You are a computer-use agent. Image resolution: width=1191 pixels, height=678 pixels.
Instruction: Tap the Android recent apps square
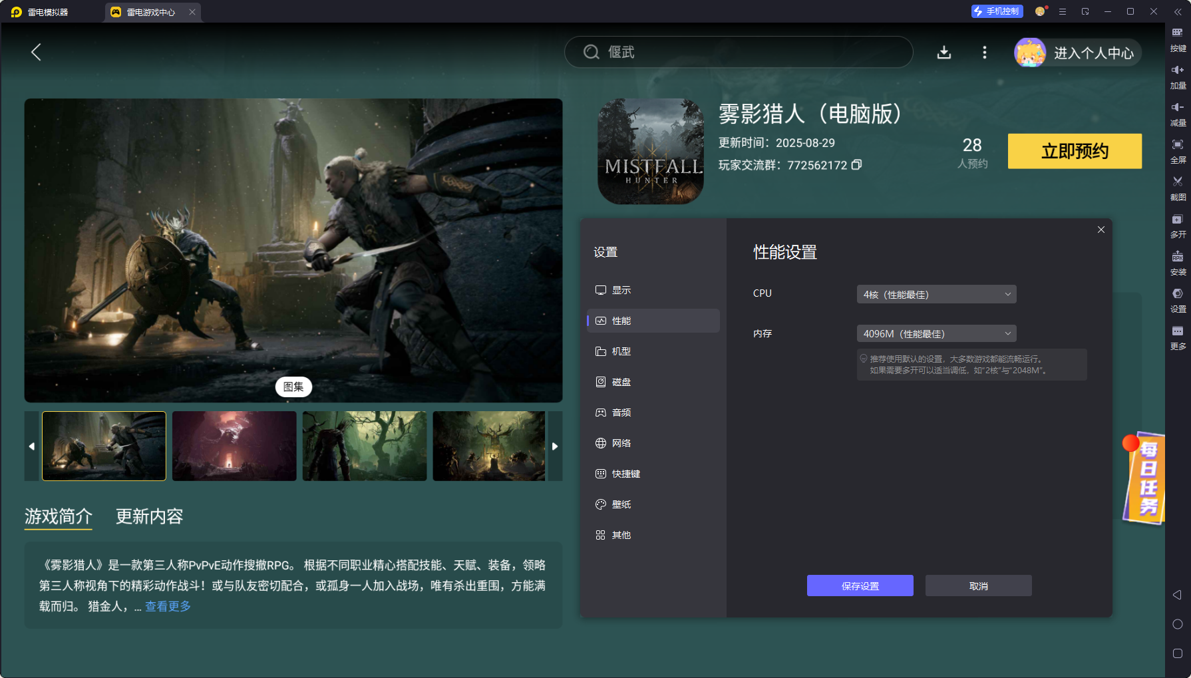[1177, 653]
